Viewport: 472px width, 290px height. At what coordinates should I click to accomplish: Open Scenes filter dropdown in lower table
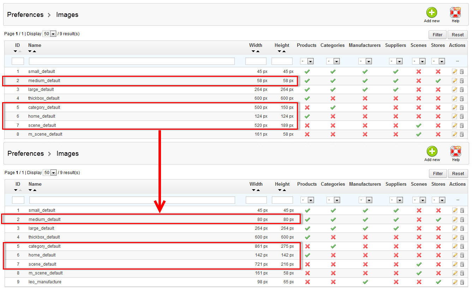[x=419, y=200]
